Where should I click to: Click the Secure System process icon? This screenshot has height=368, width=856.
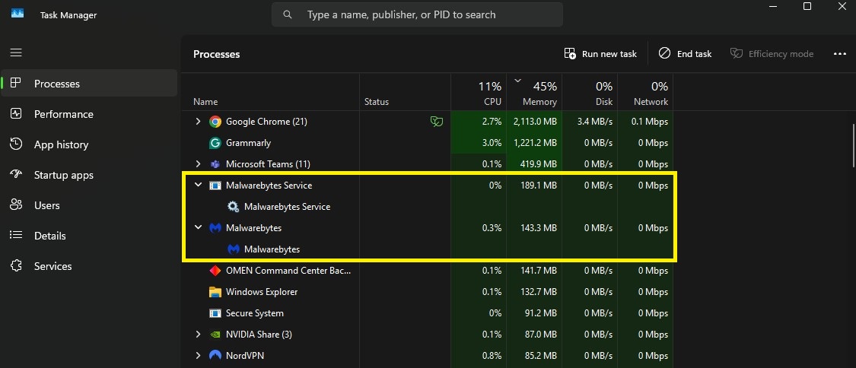click(215, 313)
